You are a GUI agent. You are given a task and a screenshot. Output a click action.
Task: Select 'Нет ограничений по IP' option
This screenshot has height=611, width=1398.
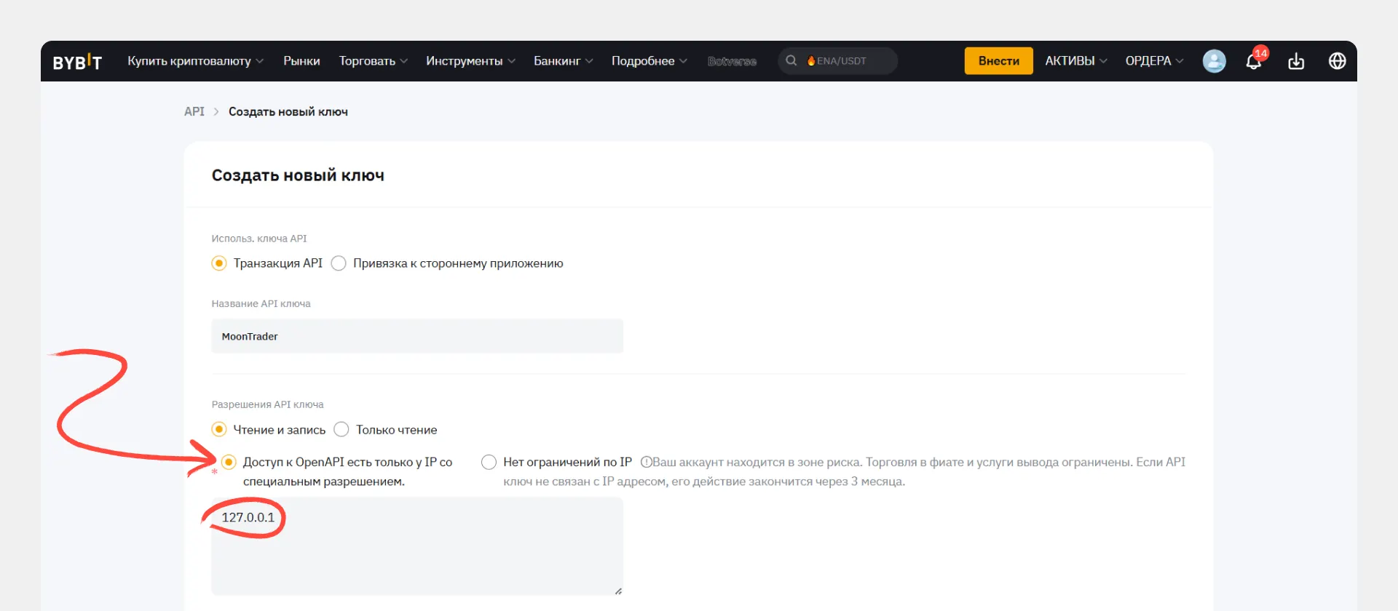point(489,462)
